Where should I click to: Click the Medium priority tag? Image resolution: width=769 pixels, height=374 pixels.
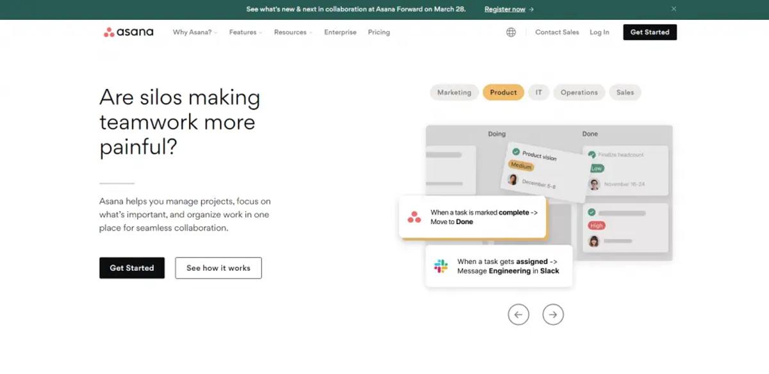[x=522, y=166]
